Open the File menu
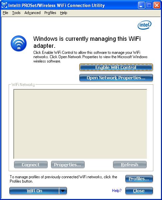The image size is (162, 200). (5, 13)
